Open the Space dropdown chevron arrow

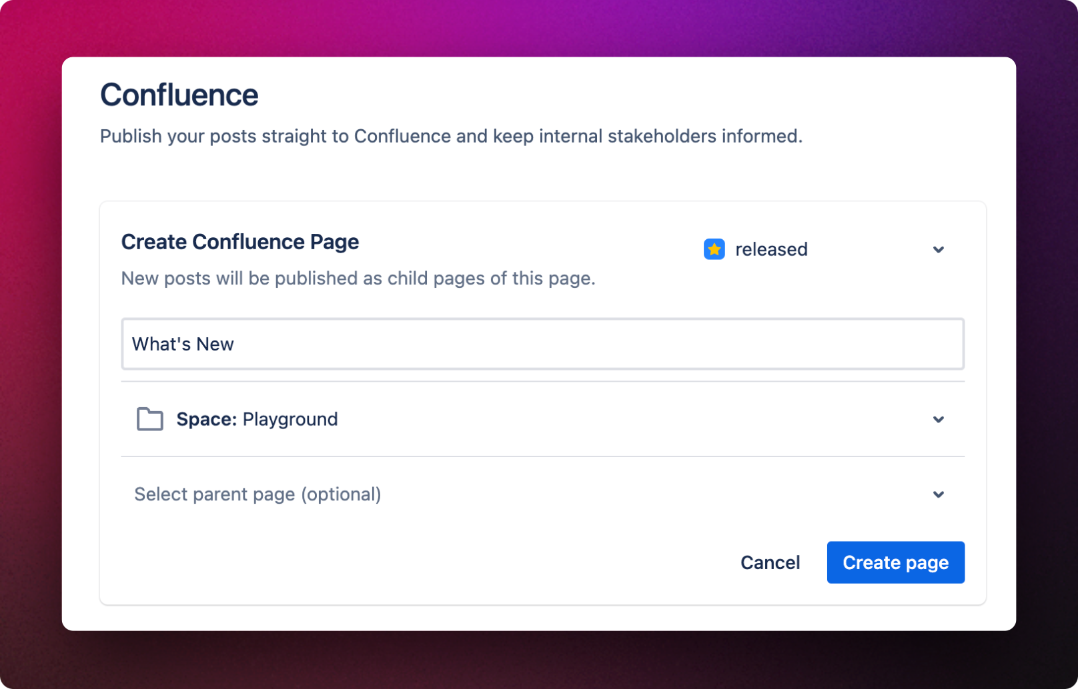coord(938,420)
